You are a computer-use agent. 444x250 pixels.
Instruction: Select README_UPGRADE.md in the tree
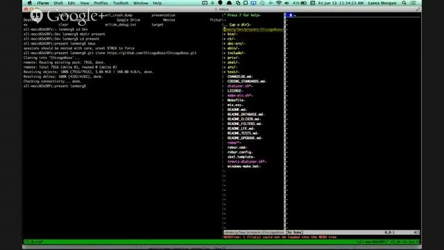tap(245, 138)
